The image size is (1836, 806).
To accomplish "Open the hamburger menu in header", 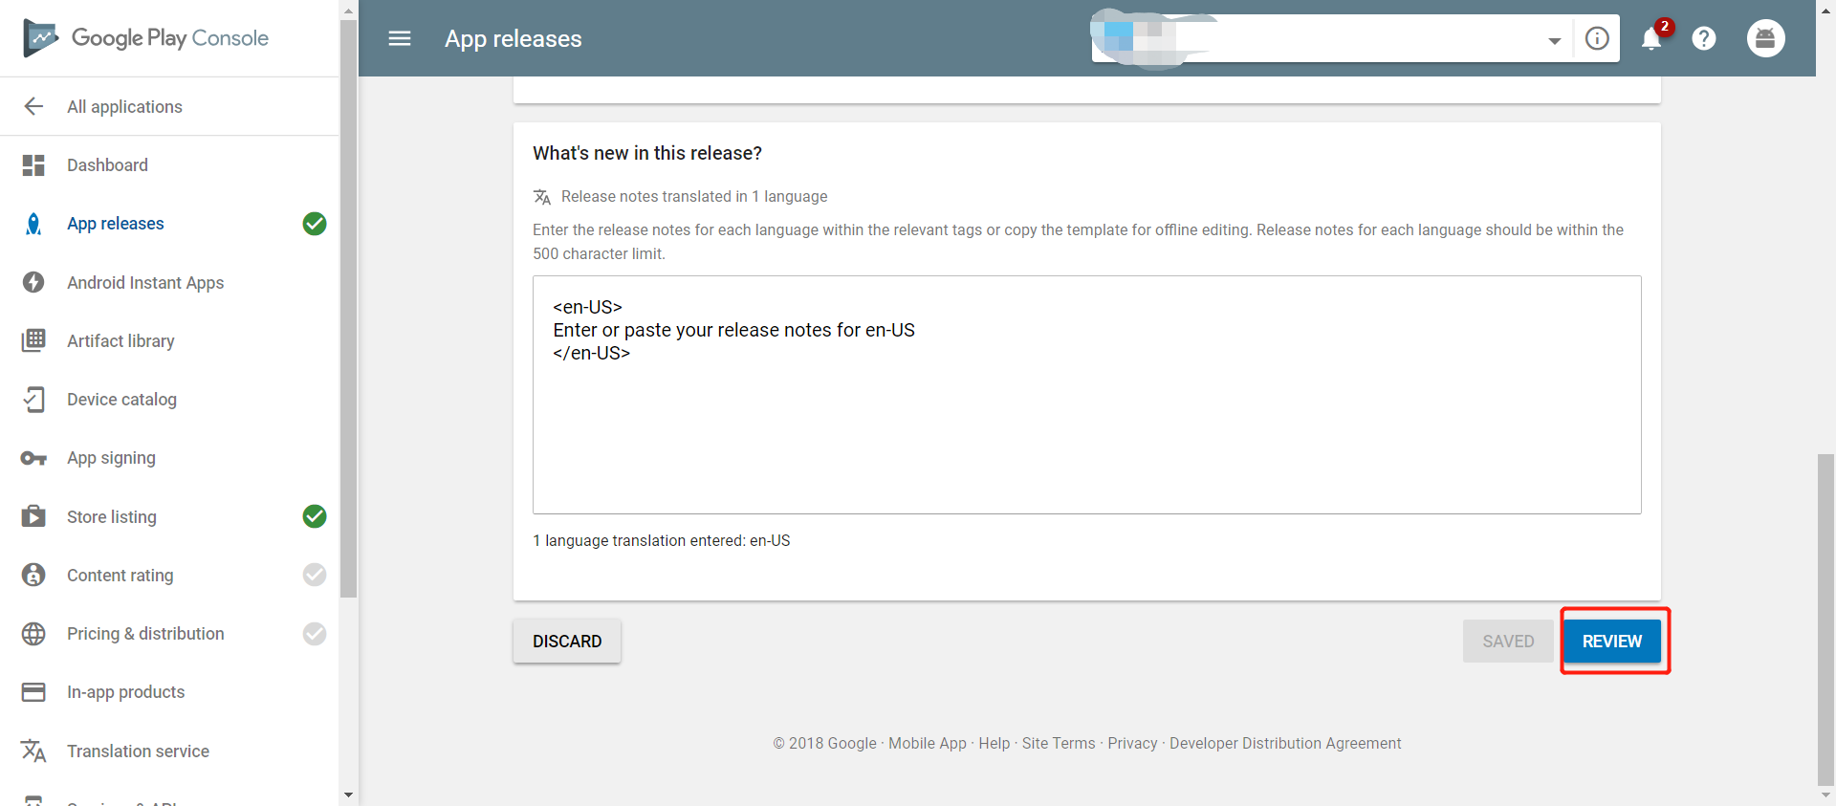I will tap(400, 38).
